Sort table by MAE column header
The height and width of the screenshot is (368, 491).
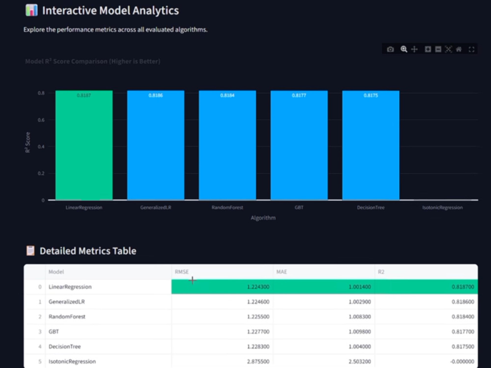pos(324,272)
